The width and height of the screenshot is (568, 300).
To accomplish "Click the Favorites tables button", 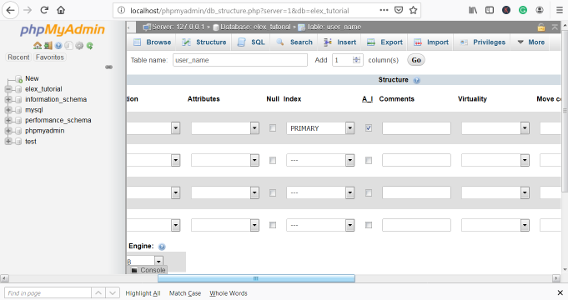I will point(50,57).
